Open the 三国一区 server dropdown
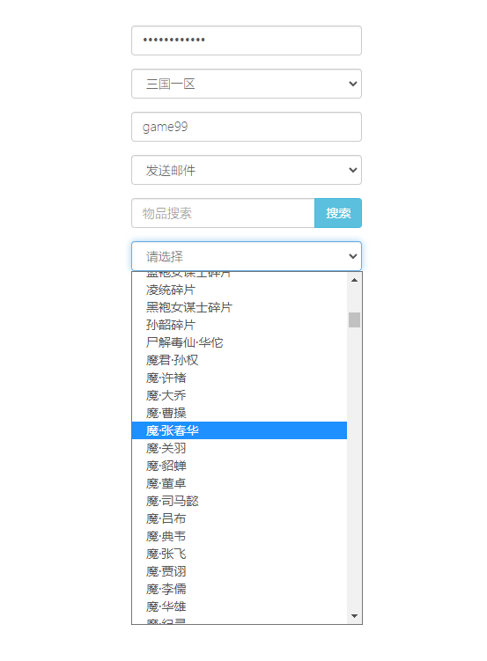Screen dimensions: 487x661 [x=247, y=84]
